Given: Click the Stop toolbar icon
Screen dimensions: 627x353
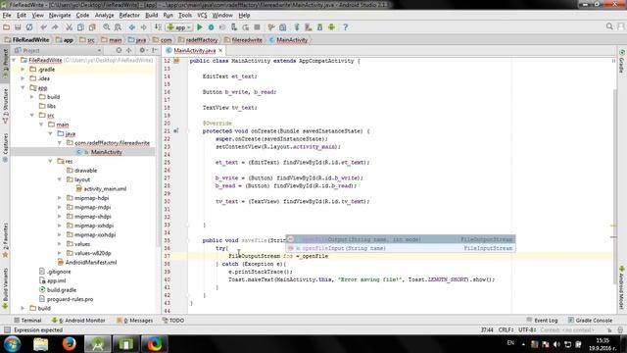Looking at the screenshot, I should pyautogui.click(x=257, y=27).
